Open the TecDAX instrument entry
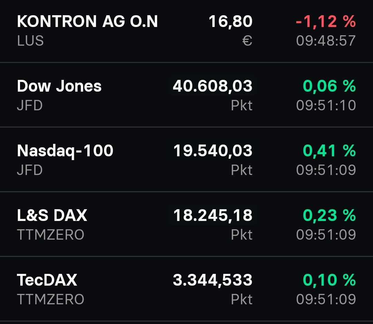 point(47,280)
